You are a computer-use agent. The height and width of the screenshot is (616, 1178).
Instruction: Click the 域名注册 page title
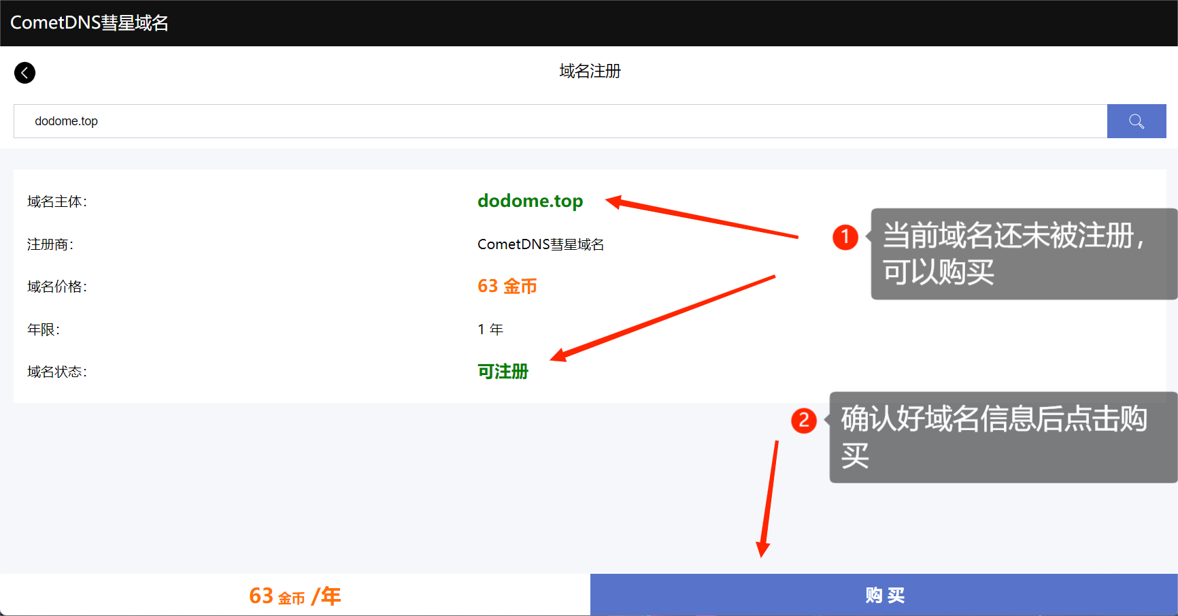click(590, 71)
